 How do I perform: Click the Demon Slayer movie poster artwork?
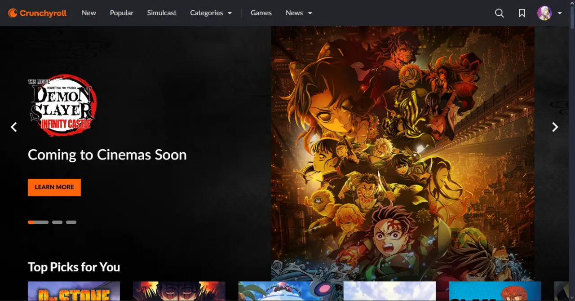pos(403,154)
